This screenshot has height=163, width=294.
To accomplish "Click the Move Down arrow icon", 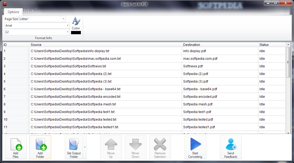I will (135, 144).
